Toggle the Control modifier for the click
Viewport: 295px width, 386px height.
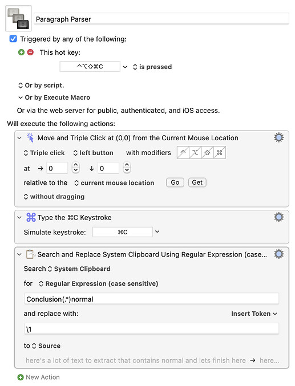coord(183,153)
